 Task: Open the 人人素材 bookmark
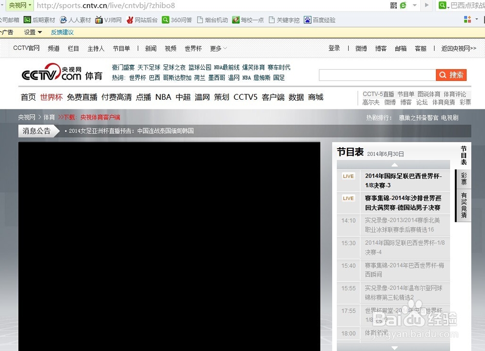tap(76, 20)
